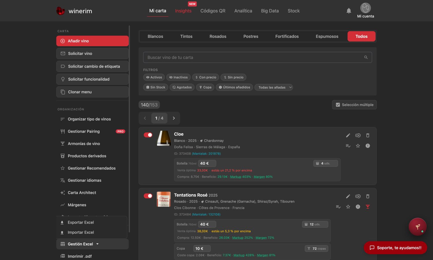Enable the Activos filter
The width and height of the screenshot is (433, 260).
pyautogui.click(x=154, y=77)
